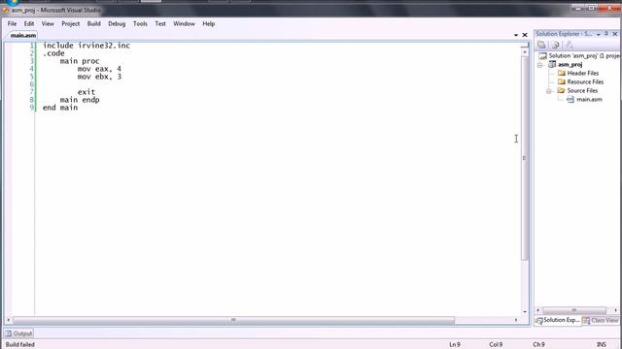Click the 'main endp' code line

(x=80, y=100)
